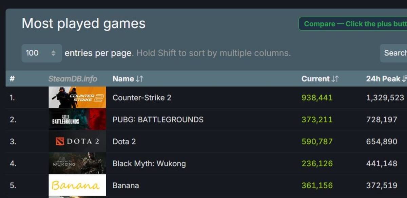This screenshot has width=407, height=198.
Task: Open the Counter-Strike 2 name link
Action: point(142,98)
